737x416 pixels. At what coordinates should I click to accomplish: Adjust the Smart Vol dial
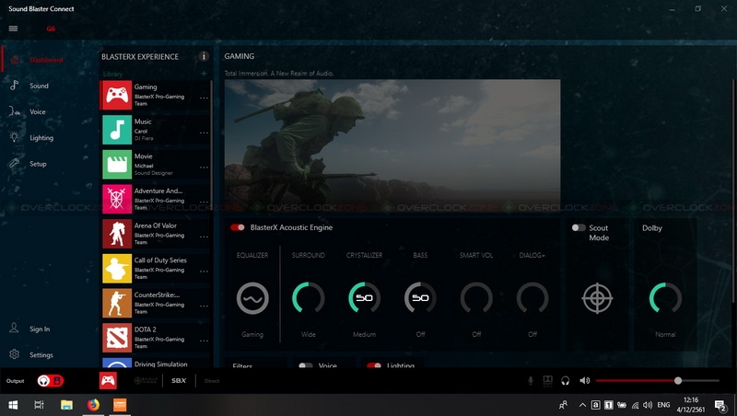click(476, 297)
